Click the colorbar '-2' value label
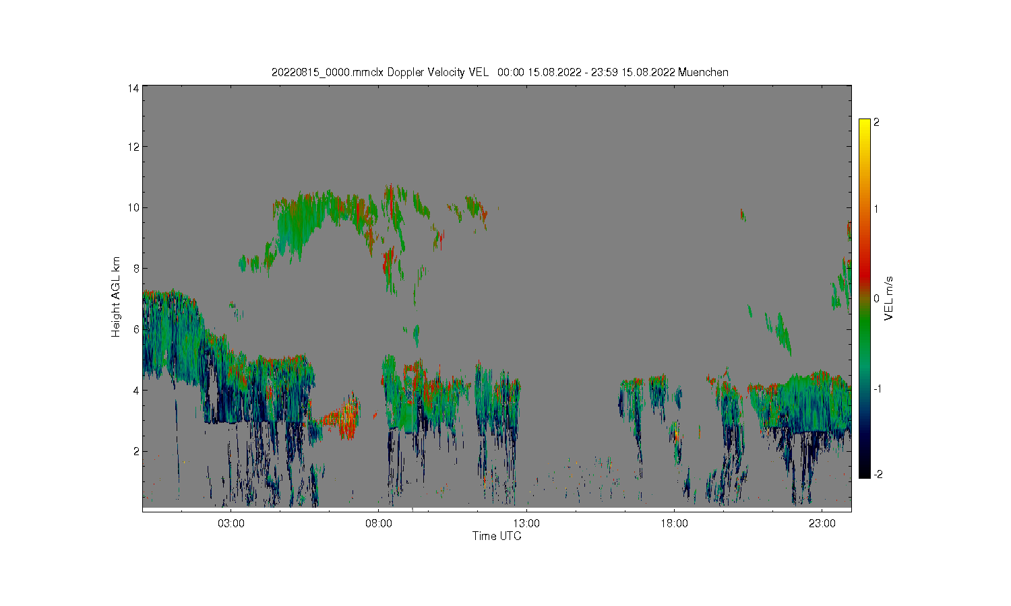 point(878,475)
